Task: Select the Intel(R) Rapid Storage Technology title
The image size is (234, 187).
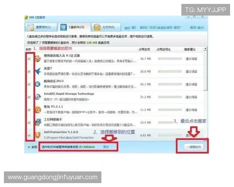Action: click(69, 94)
